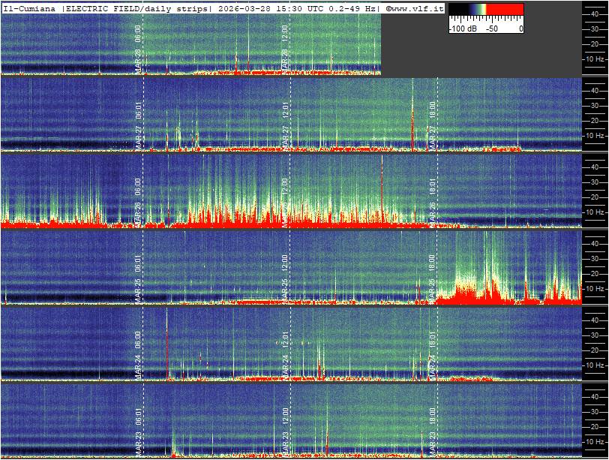
Task: Click the 10 Hz label on top strip axis
Action: tap(595, 59)
